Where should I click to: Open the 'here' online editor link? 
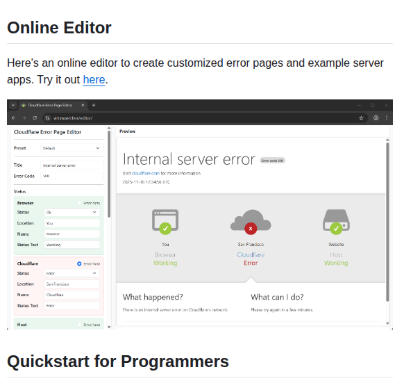[x=94, y=80]
